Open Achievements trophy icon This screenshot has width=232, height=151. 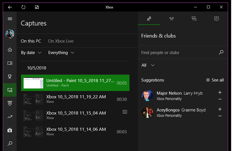click(10, 76)
